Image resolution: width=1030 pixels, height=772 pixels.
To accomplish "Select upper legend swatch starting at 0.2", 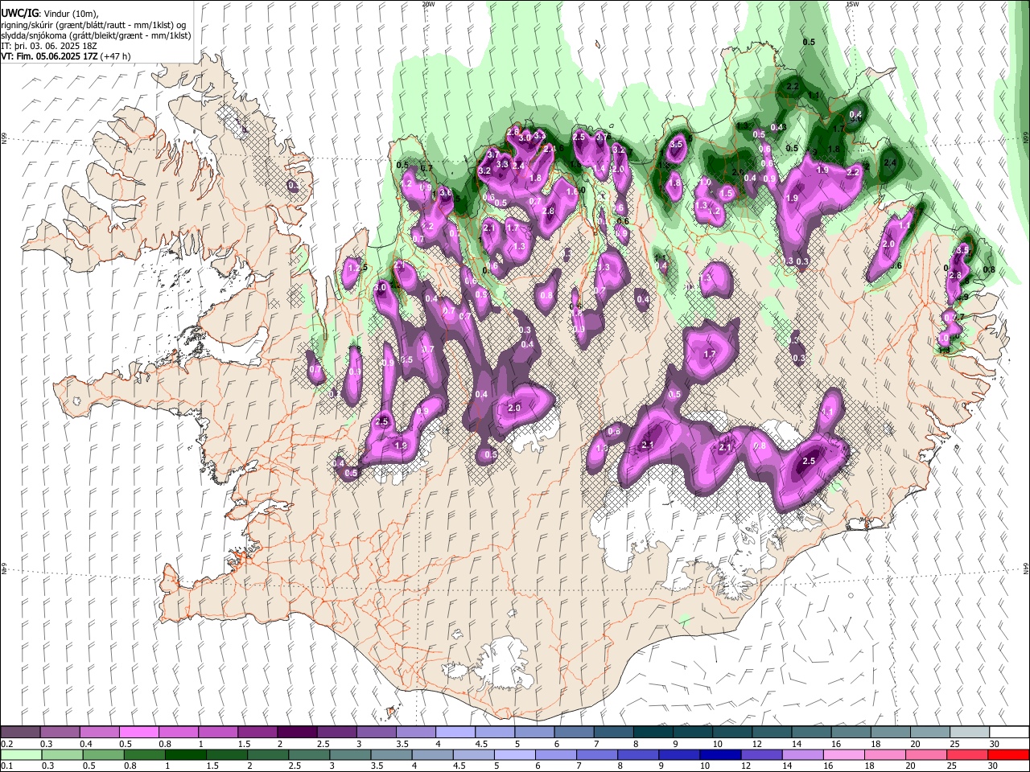I will (x=20, y=732).
